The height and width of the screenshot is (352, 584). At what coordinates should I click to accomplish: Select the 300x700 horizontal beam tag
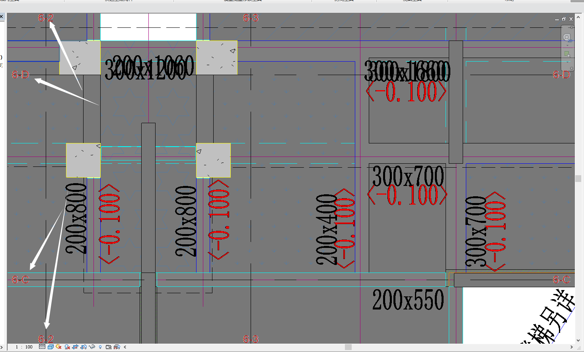coord(408,176)
